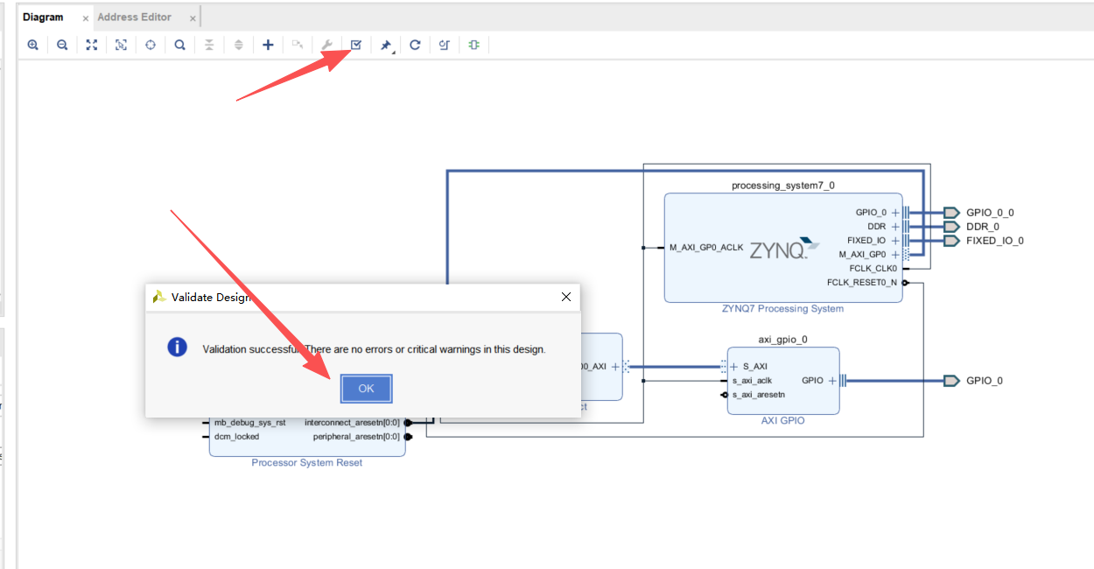Viewport: 1094px width, 569px height.
Task: Click the AXI GPIO block label
Action: click(782, 421)
